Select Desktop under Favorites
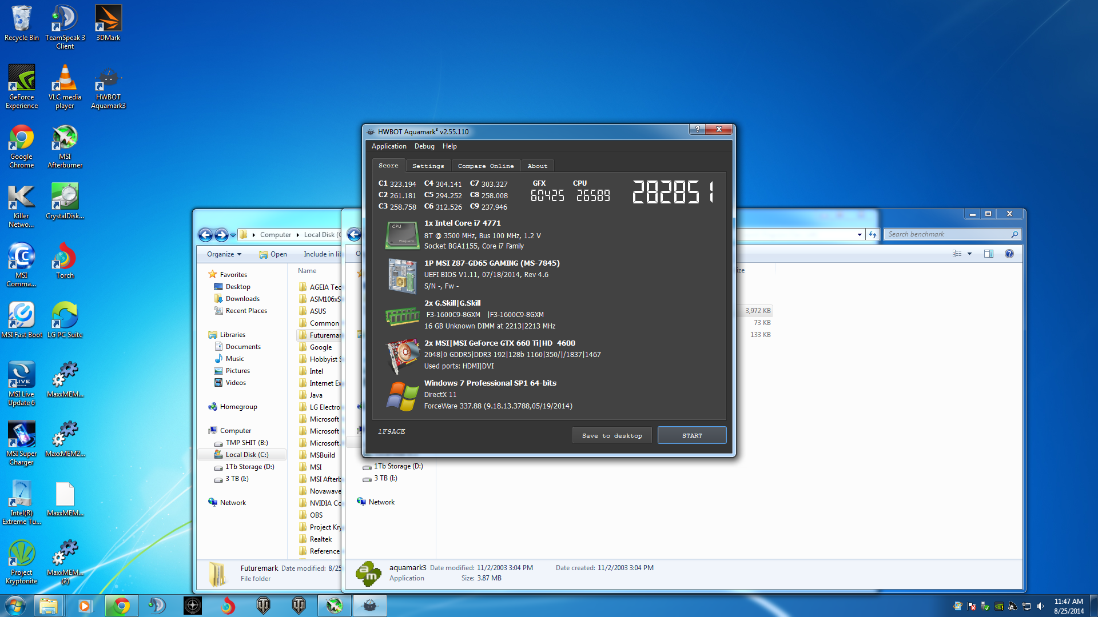The height and width of the screenshot is (617, 1098). click(x=238, y=287)
